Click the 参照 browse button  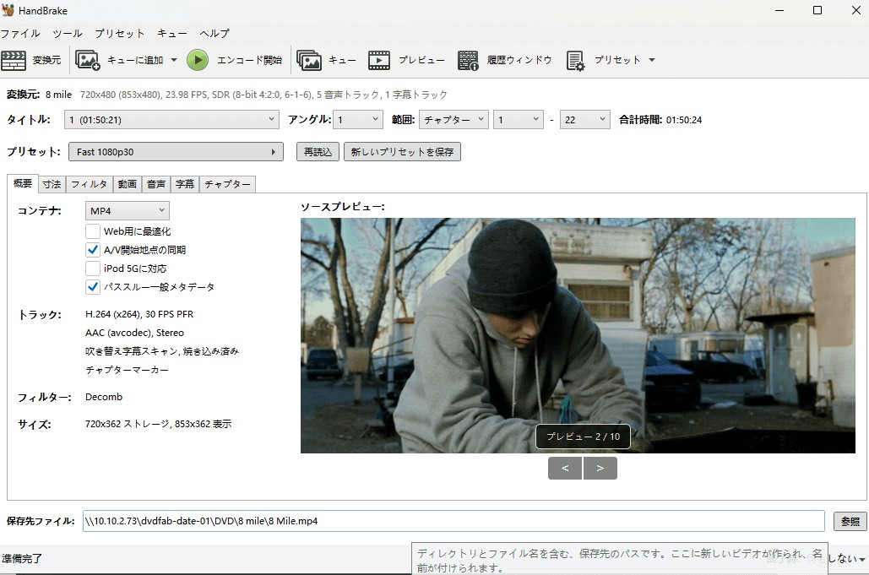(x=850, y=522)
